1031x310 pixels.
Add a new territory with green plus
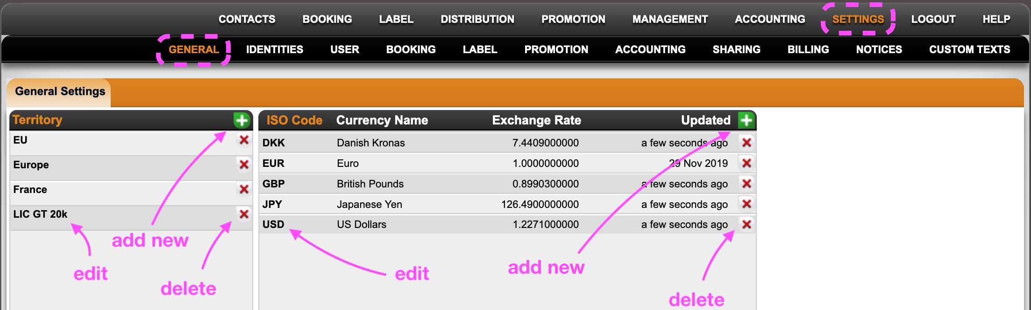[x=242, y=120]
